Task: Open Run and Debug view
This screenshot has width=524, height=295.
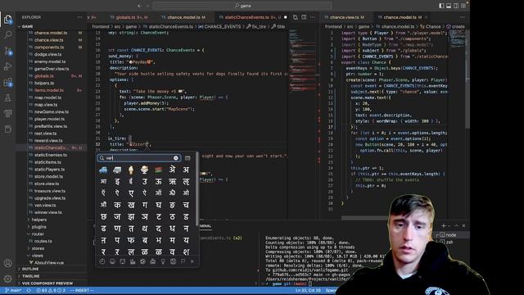Action: coord(8,66)
